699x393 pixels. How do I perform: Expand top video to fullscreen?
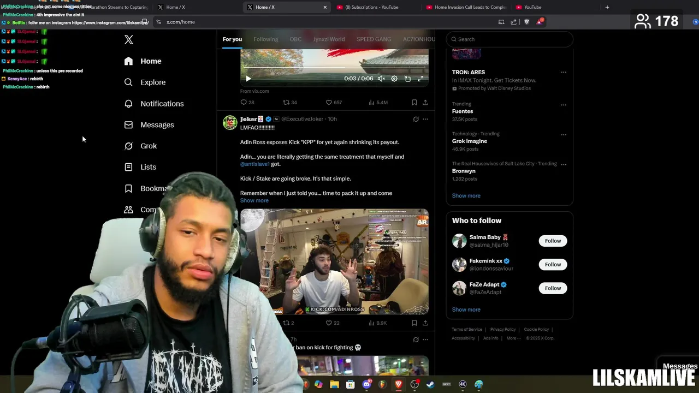(420, 79)
